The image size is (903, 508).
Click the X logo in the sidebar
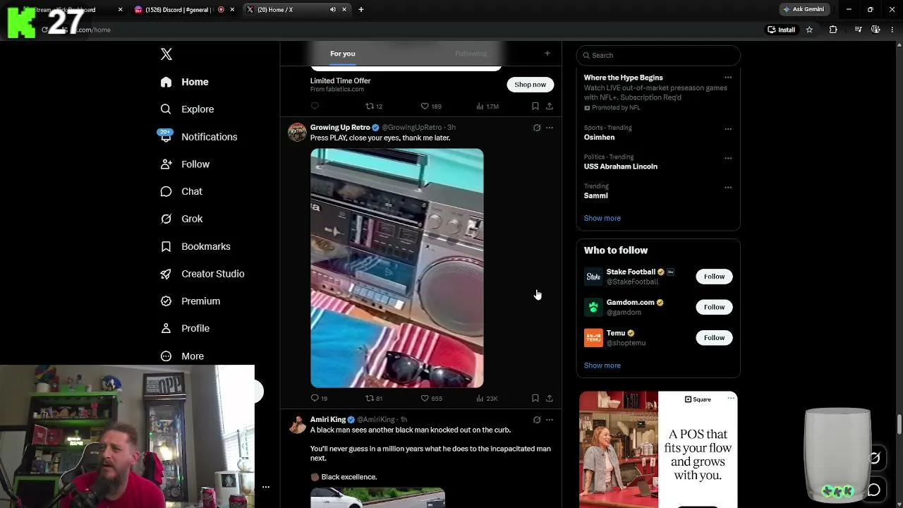pyautogui.click(x=166, y=54)
